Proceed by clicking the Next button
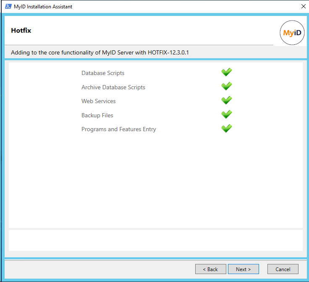This screenshot has height=282, width=309. click(243, 269)
